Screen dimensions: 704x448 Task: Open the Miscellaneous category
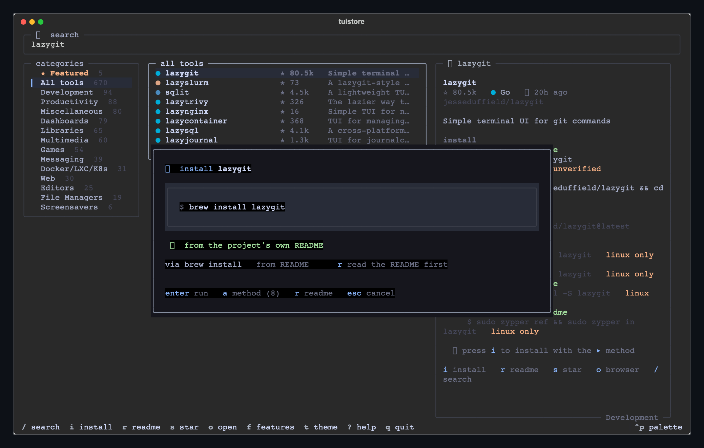(x=81, y=111)
